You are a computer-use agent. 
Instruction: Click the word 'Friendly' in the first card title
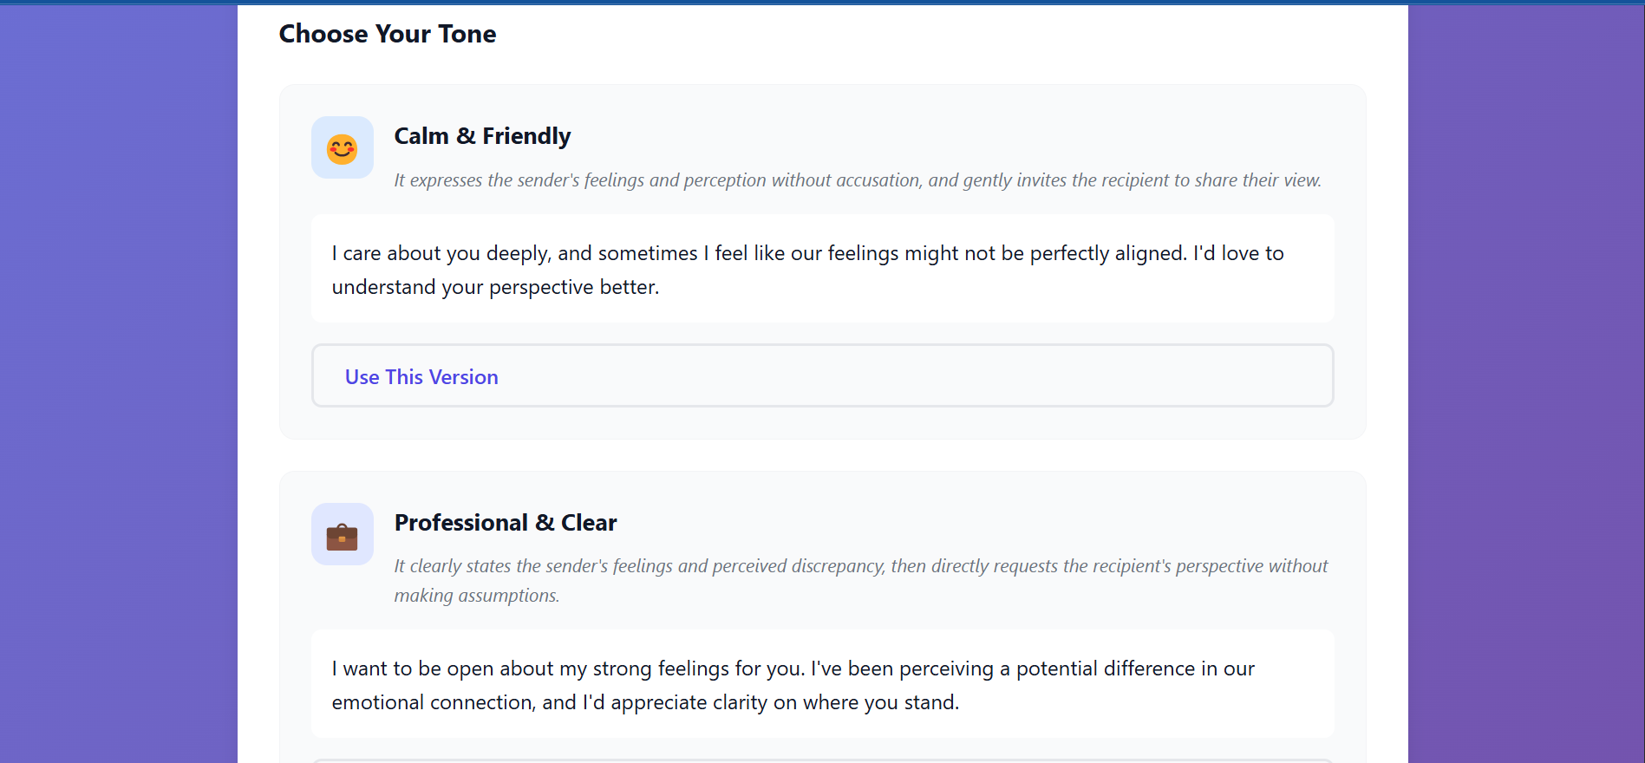coord(526,136)
